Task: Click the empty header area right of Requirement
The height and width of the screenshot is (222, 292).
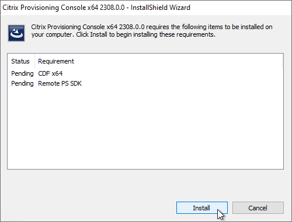Action: point(178,61)
